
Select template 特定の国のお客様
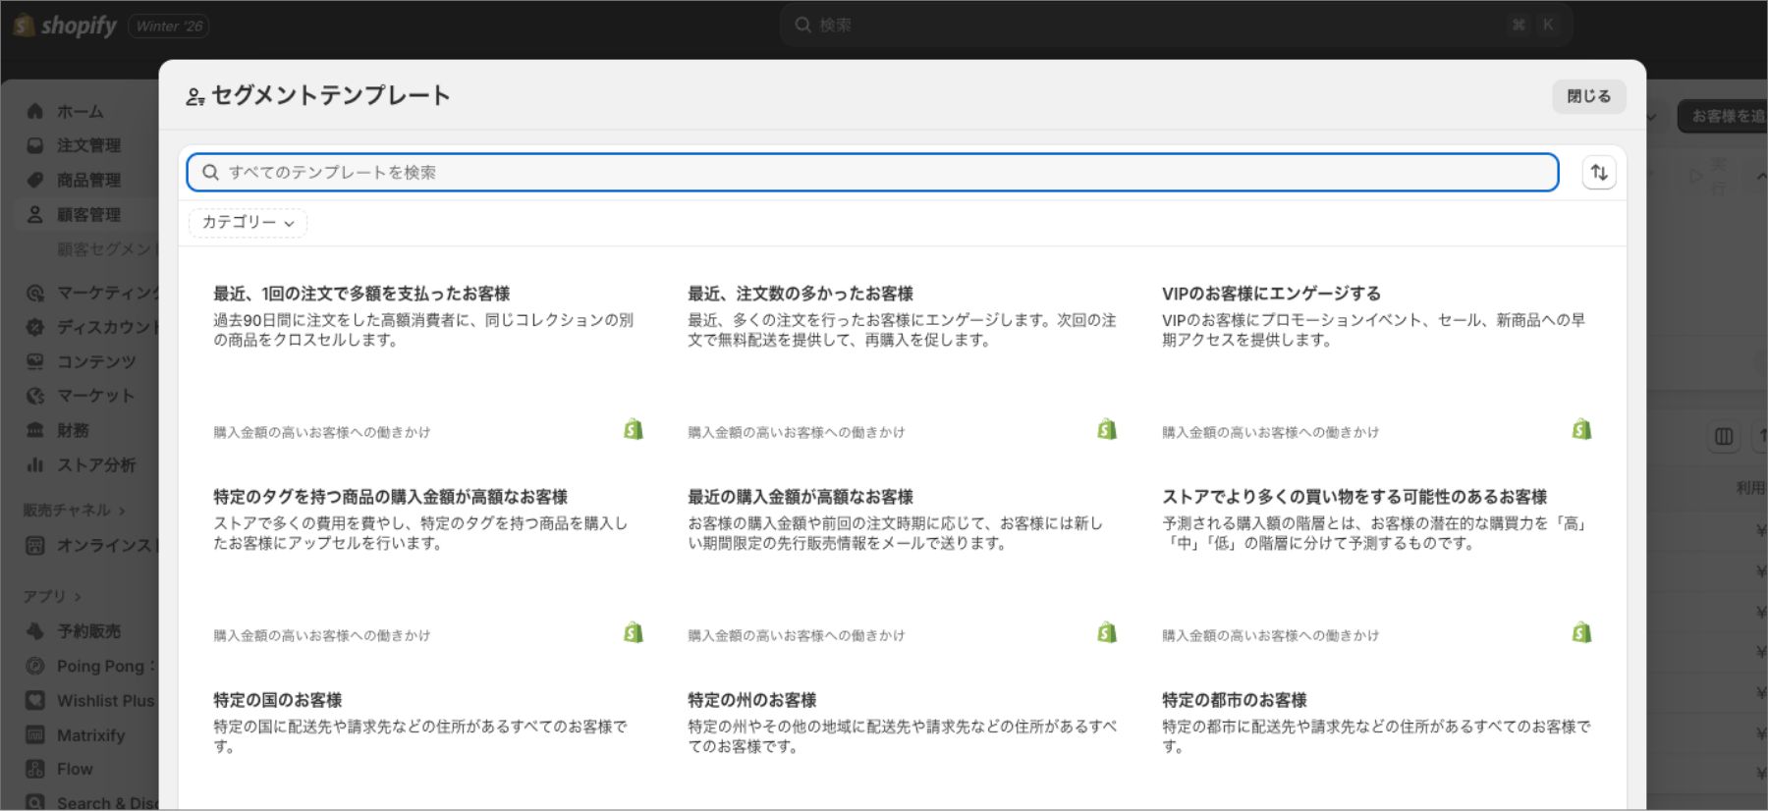pyautogui.click(x=278, y=700)
